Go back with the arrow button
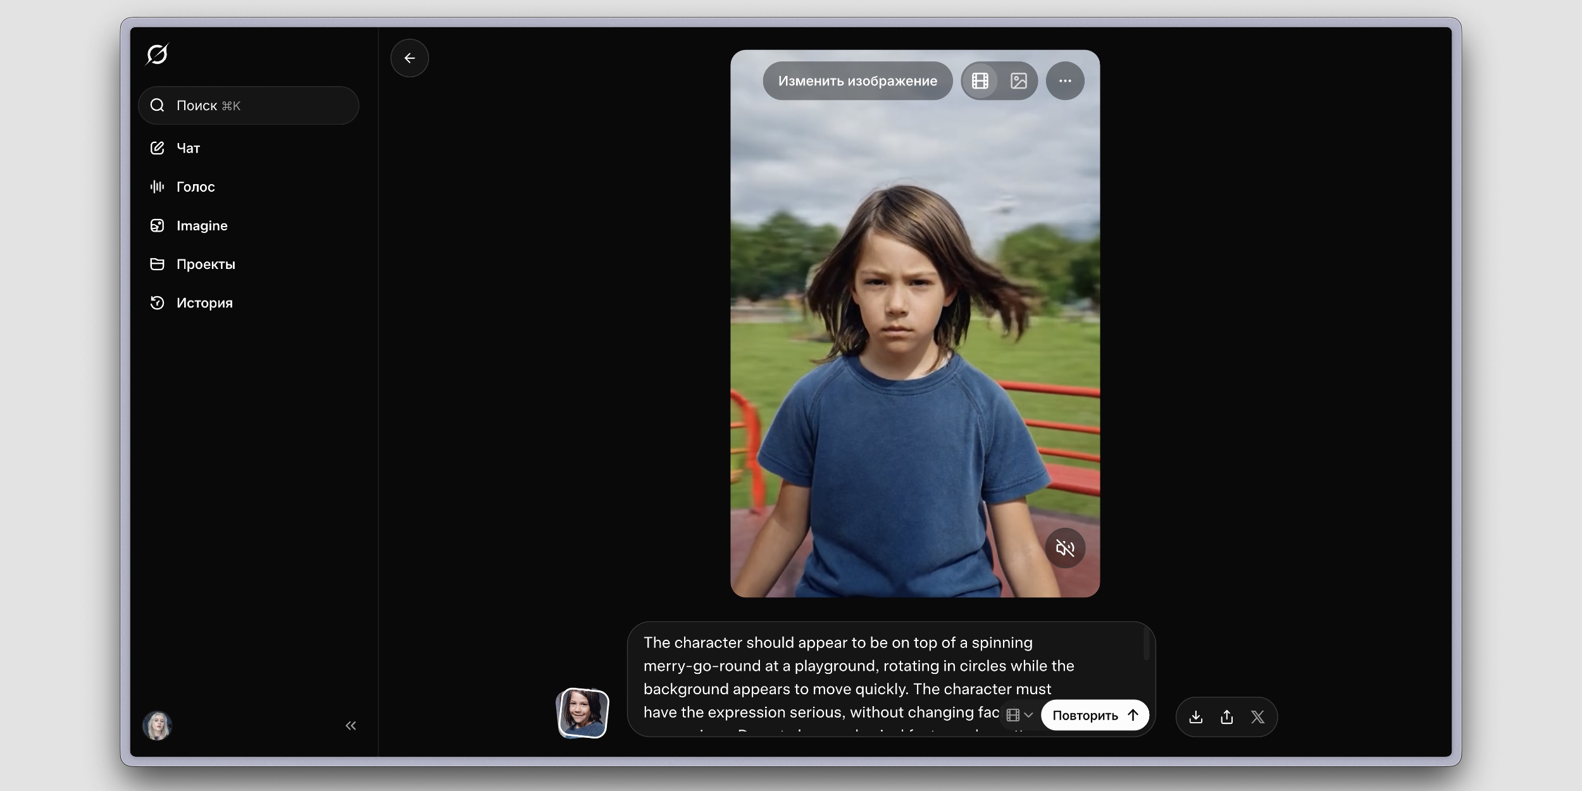The image size is (1582, 791). point(409,58)
